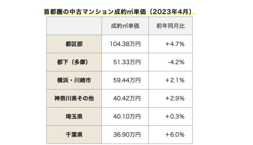Click the +6.0% change value
Screen dimensions: 253x145
[175, 134]
